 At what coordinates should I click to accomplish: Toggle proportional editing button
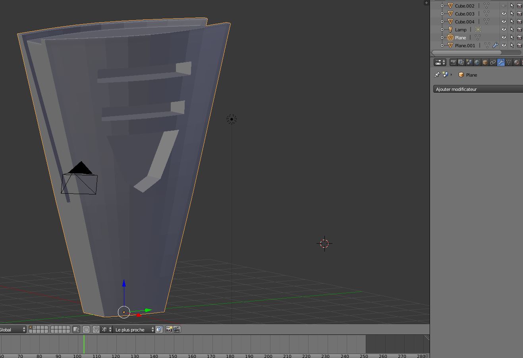click(86, 329)
